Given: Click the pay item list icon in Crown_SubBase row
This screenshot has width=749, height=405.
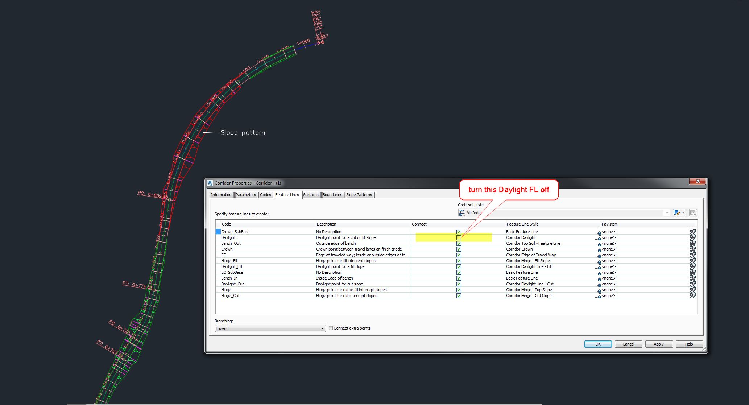Looking at the screenshot, I should [693, 232].
